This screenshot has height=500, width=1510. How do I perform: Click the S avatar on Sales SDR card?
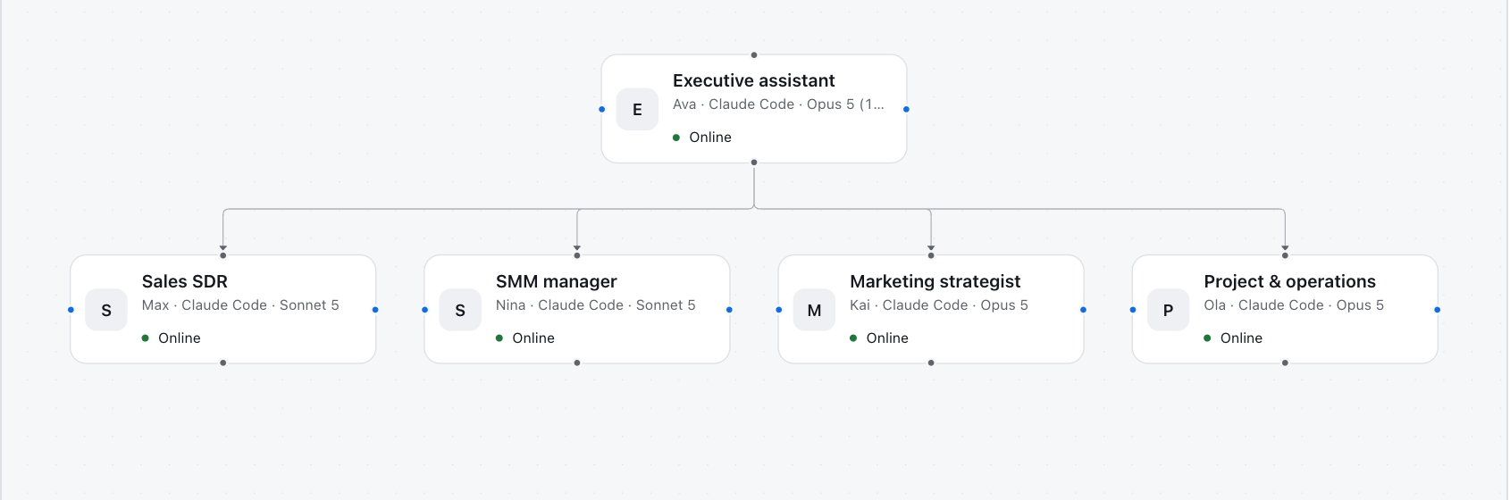pos(106,310)
